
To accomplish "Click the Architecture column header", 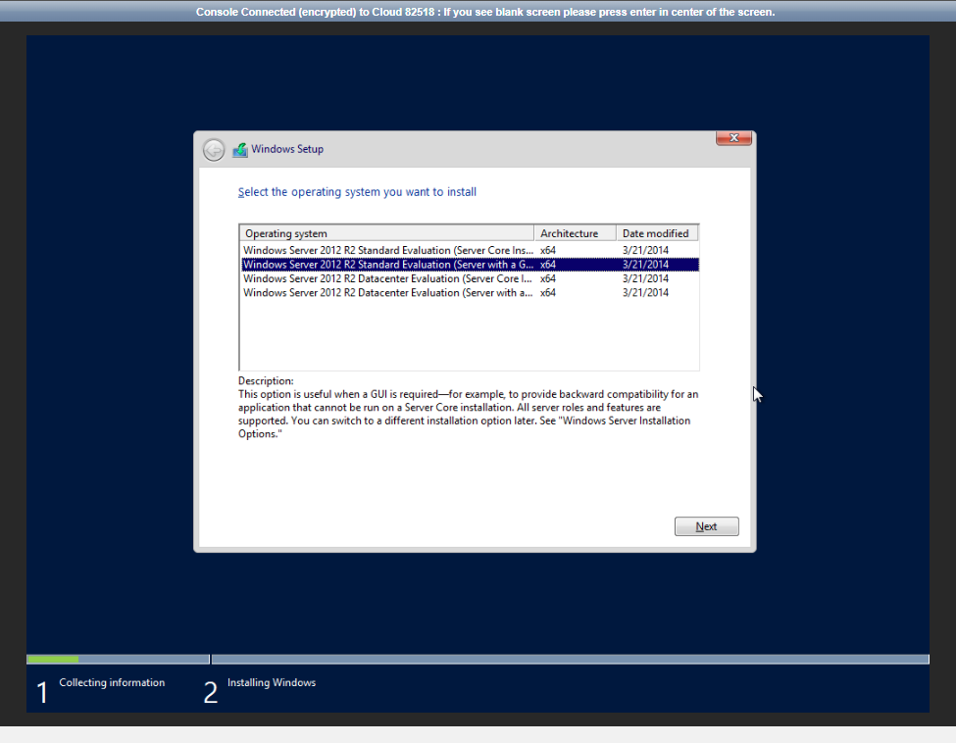I will point(575,233).
